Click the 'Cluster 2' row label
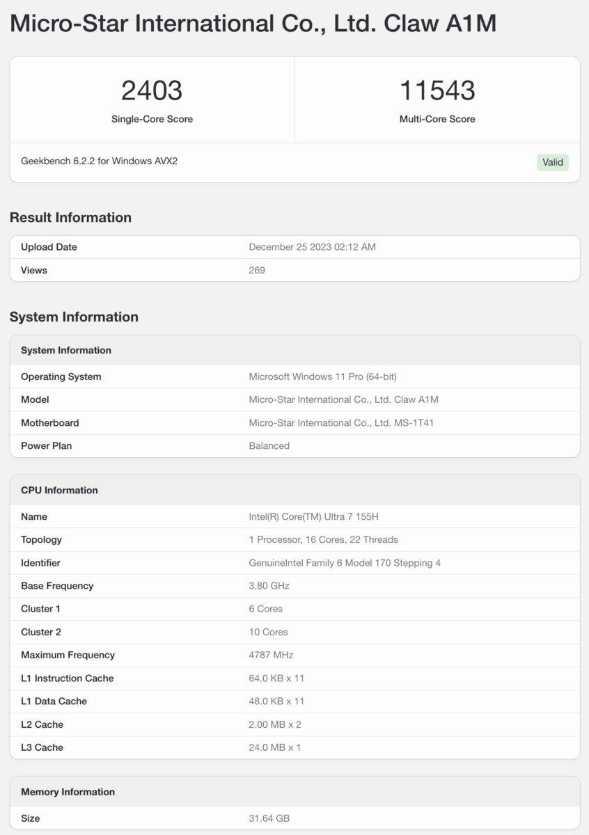The image size is (589, 835). [41, 632]
